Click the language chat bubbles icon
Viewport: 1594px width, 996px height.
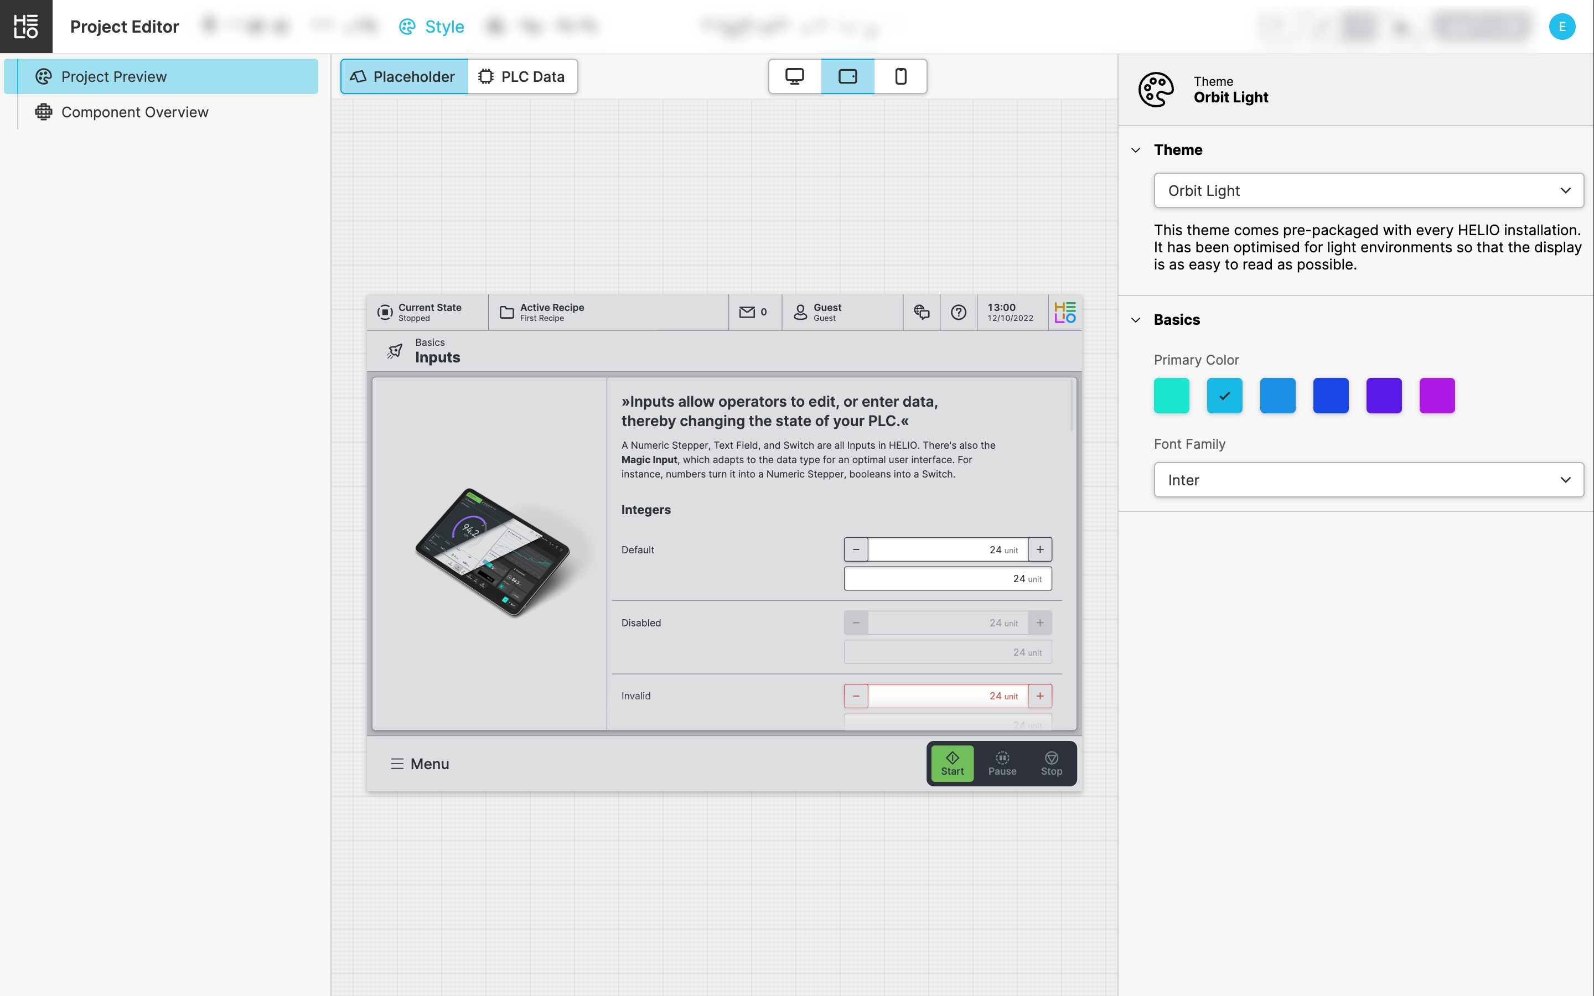tap(922, 312)
